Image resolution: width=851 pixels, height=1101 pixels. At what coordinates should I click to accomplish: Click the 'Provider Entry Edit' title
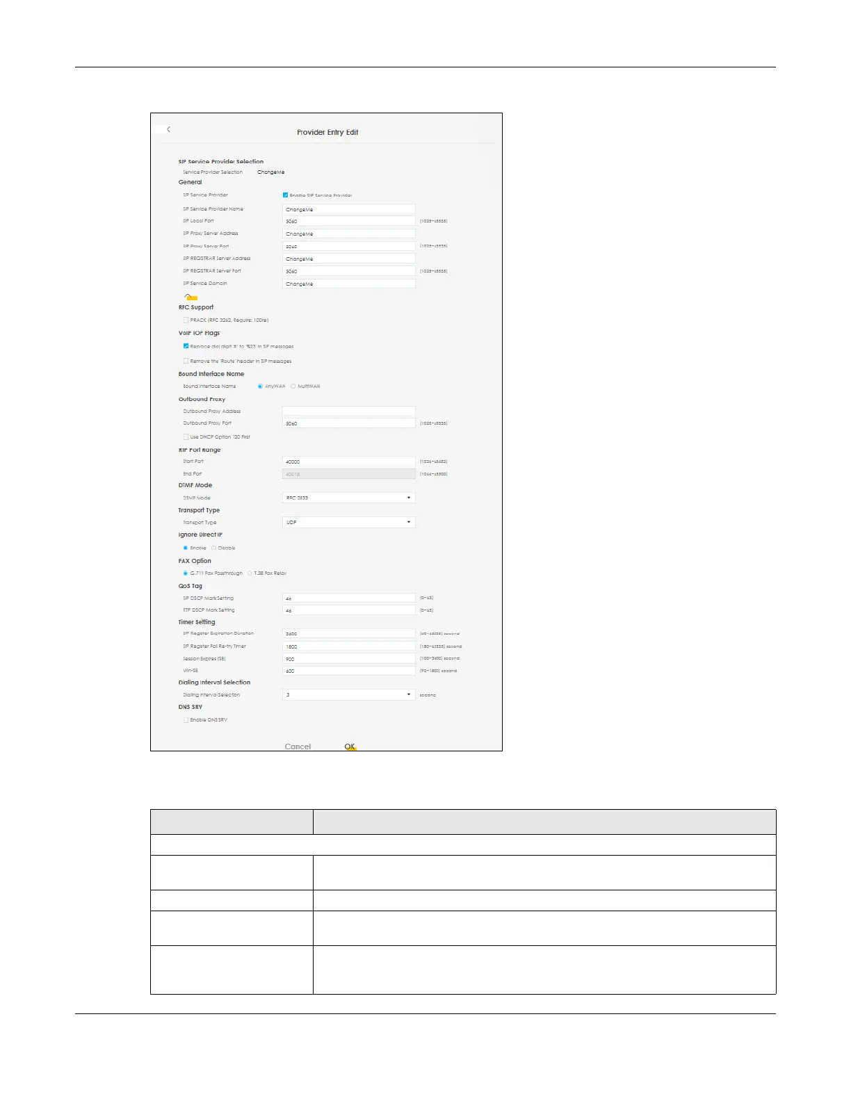point(327,132)
